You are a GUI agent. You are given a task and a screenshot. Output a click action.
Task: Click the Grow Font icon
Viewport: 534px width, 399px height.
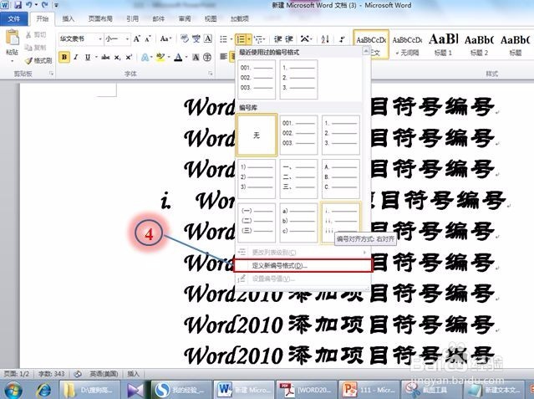pyautogui.click(x=137, y=38)
